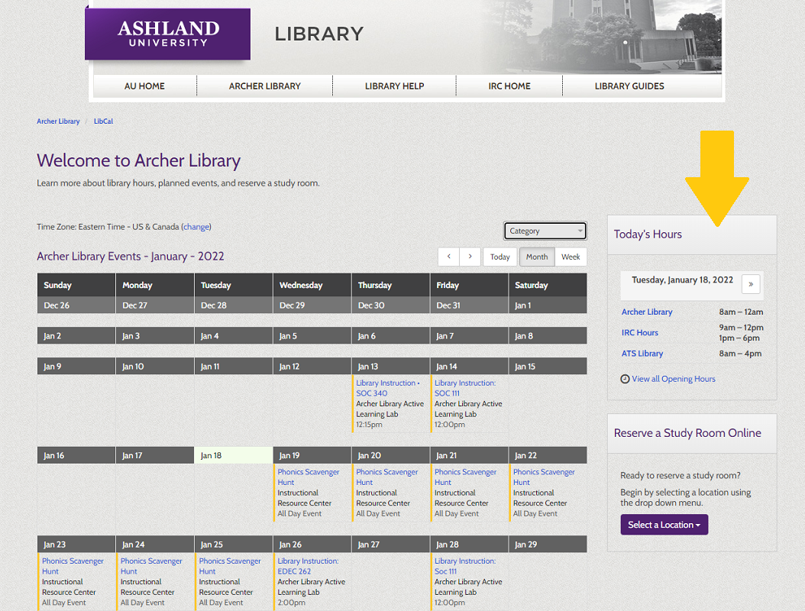Advance hours date with double-chevron button
The height and width of the screenshot is (611, 805).
click(x=751, y=284)
